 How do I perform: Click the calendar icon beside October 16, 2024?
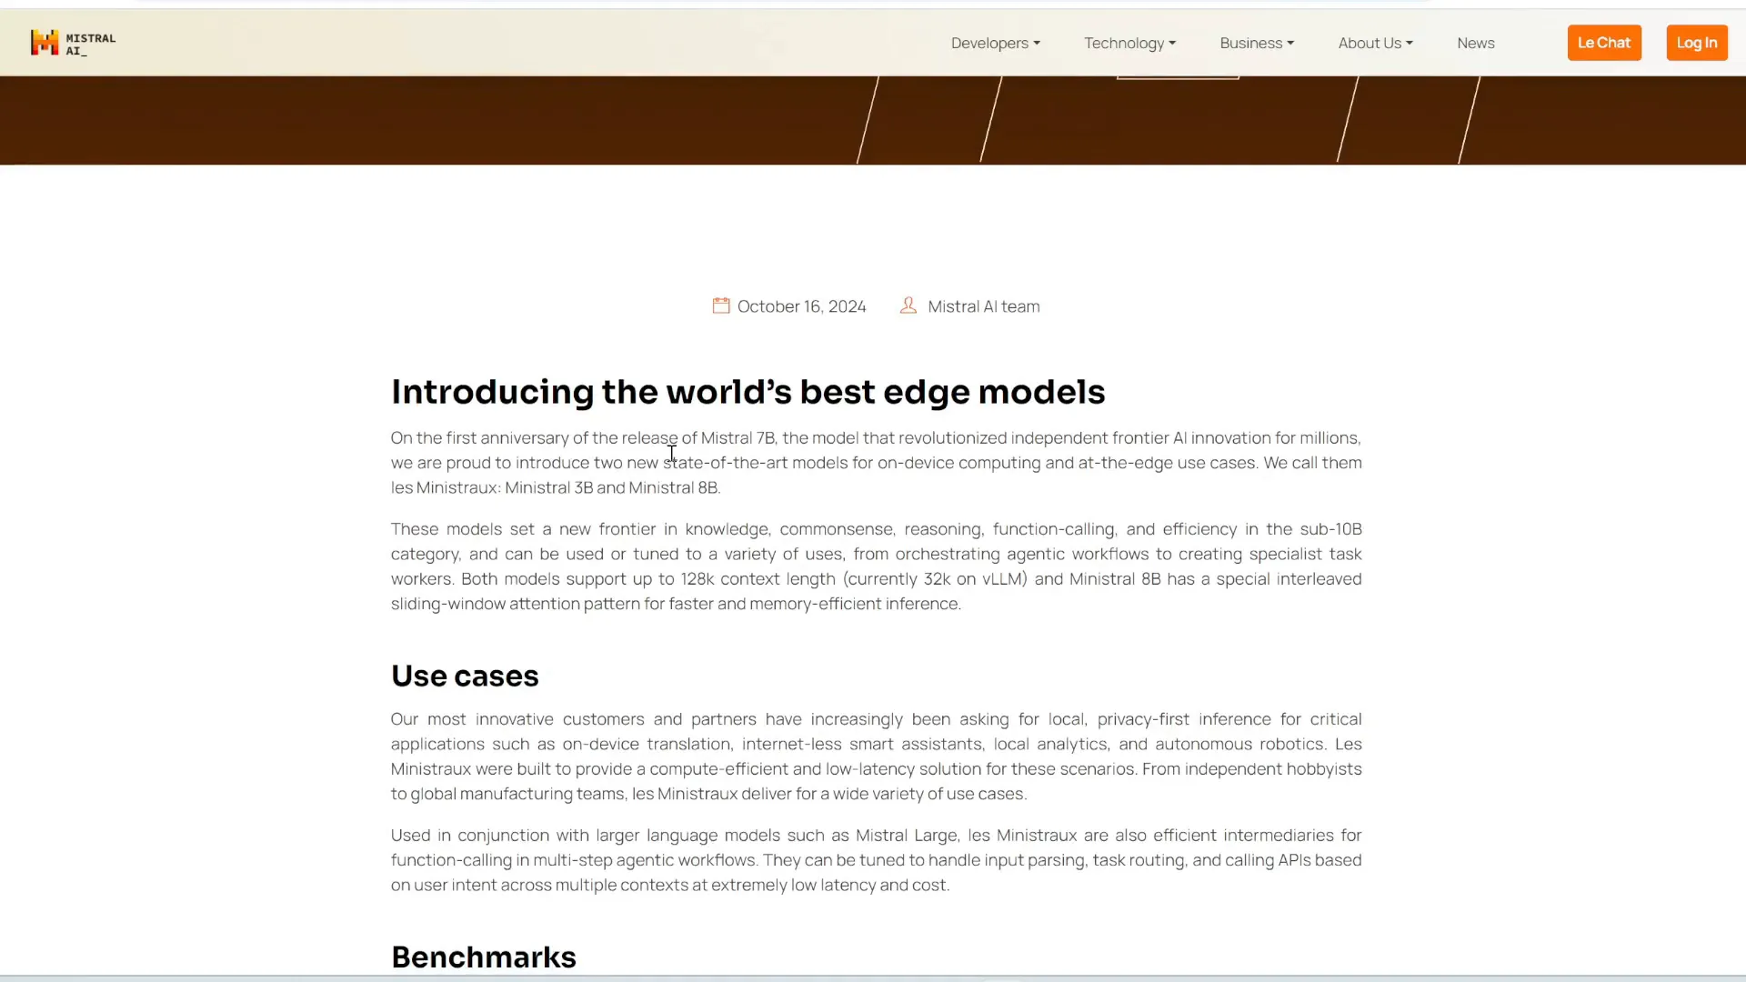pos(721,306)
